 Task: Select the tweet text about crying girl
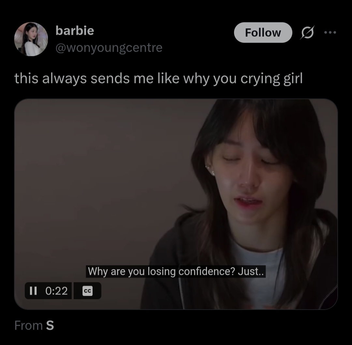pos(158,79)
